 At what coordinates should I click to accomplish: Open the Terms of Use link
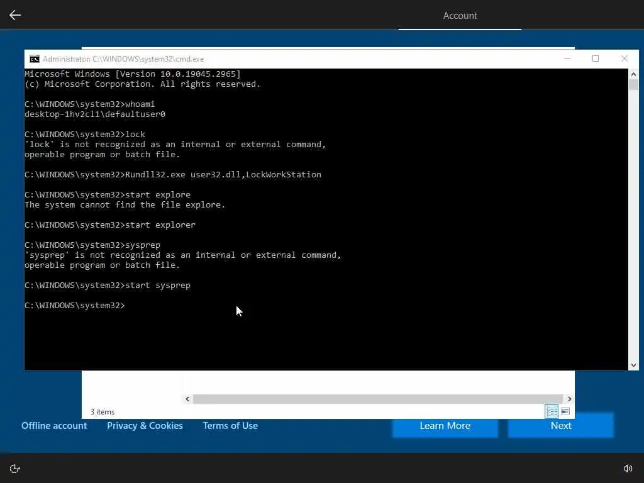pyautogui.click(x=230, y=426)
